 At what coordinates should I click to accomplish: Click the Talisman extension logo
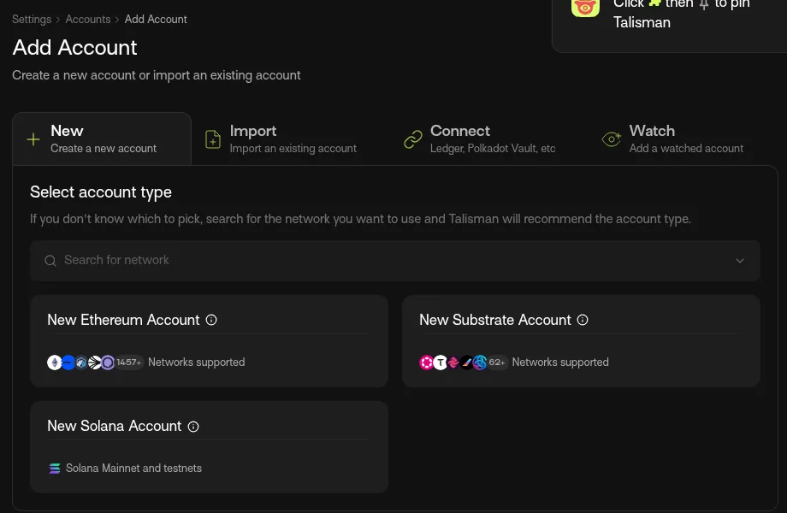pyautogui.click(x=585, y=7)
